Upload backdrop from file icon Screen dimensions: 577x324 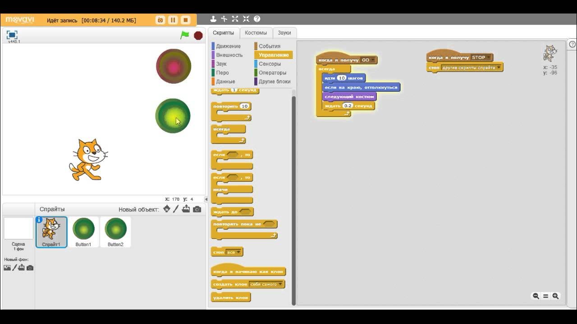pyautogui.click(x=22, y=268)
